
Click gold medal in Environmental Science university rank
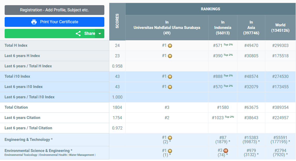click(x=170, y=151)
